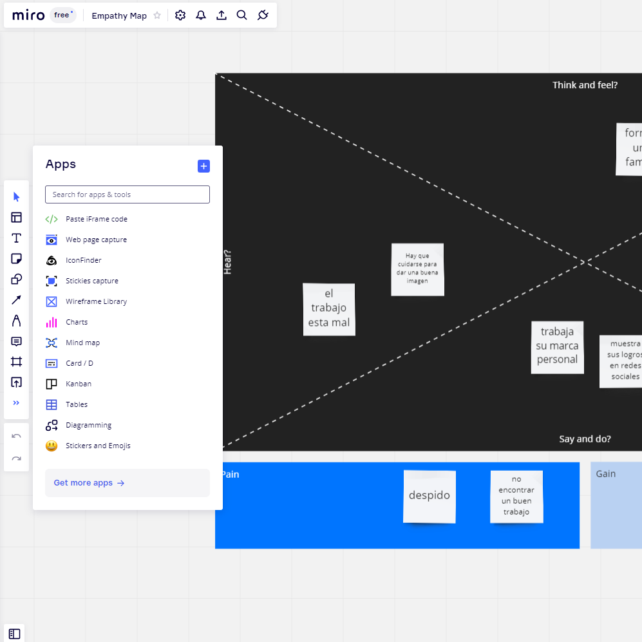This screenshot has width=642, height=642.
Task: Click the free plan badge
Action: [63, 15]
